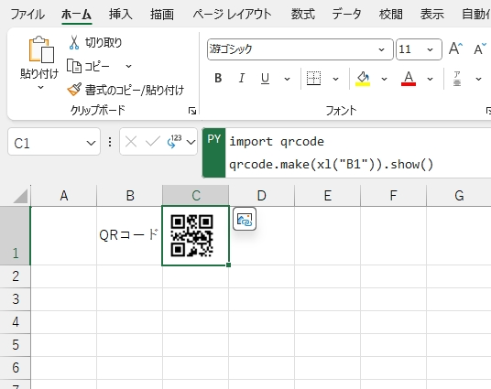Open the Name Box dropdown arrow

coord(91,144)
